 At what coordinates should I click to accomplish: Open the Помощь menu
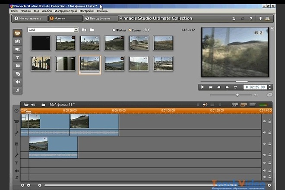coord(102,11)
